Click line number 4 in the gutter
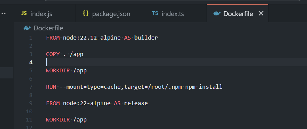Screen dimensions: 307x129 pos(31,62)
